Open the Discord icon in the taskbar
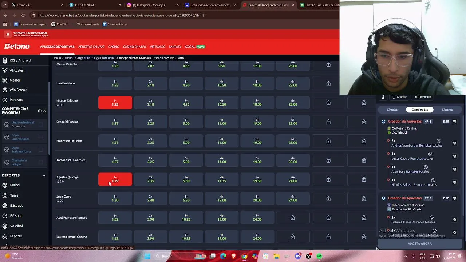The height and width of the screenshot is (262, 466). [298, 256]
